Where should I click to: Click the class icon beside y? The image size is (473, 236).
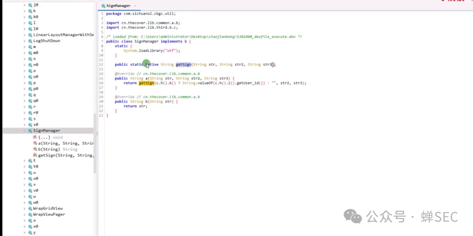pyautogui.click(x=30, y=232)
